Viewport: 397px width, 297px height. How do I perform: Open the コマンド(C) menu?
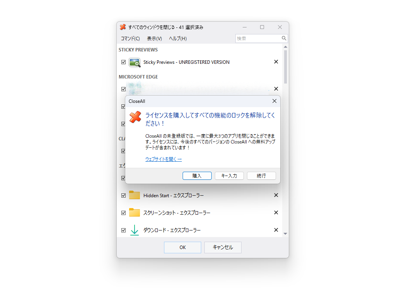click(x=130, y=38)
